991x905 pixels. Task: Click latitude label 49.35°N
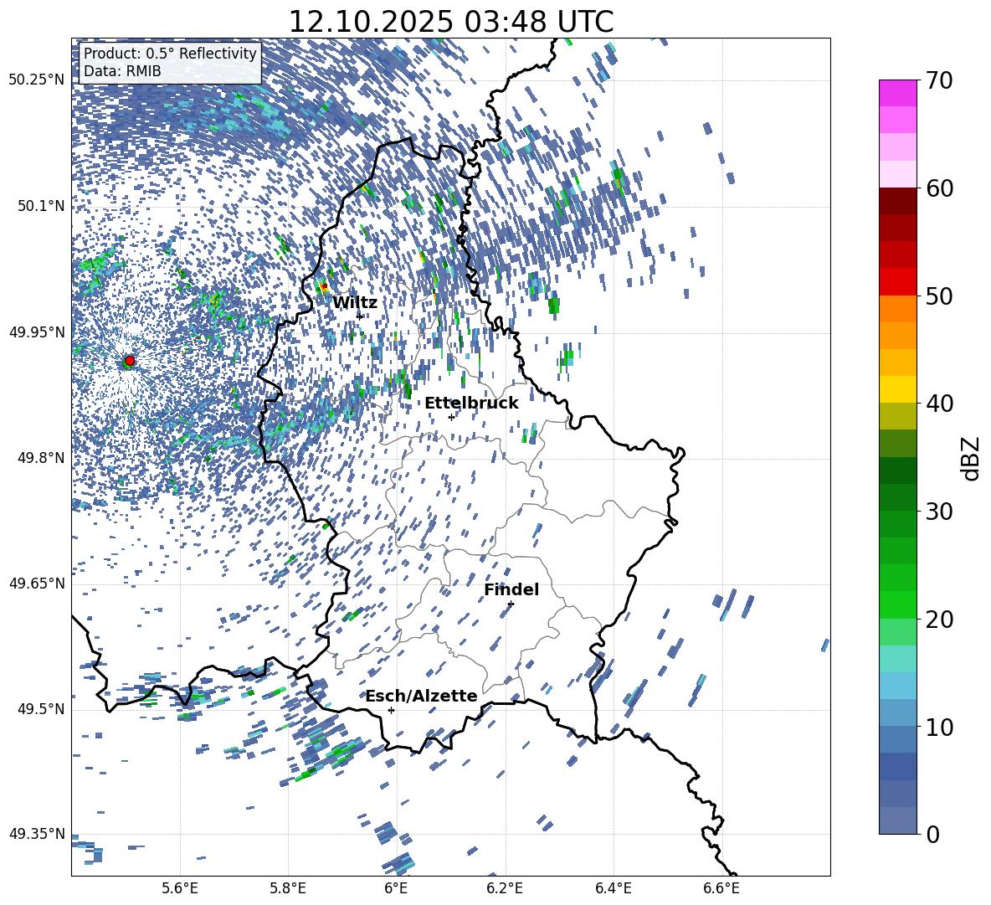point(37,834)
